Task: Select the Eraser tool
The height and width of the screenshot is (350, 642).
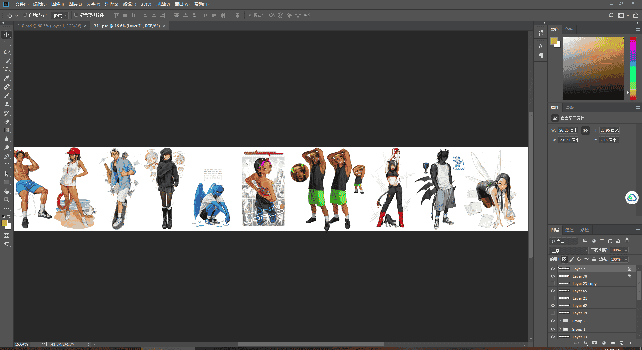Action: [7, 122]
